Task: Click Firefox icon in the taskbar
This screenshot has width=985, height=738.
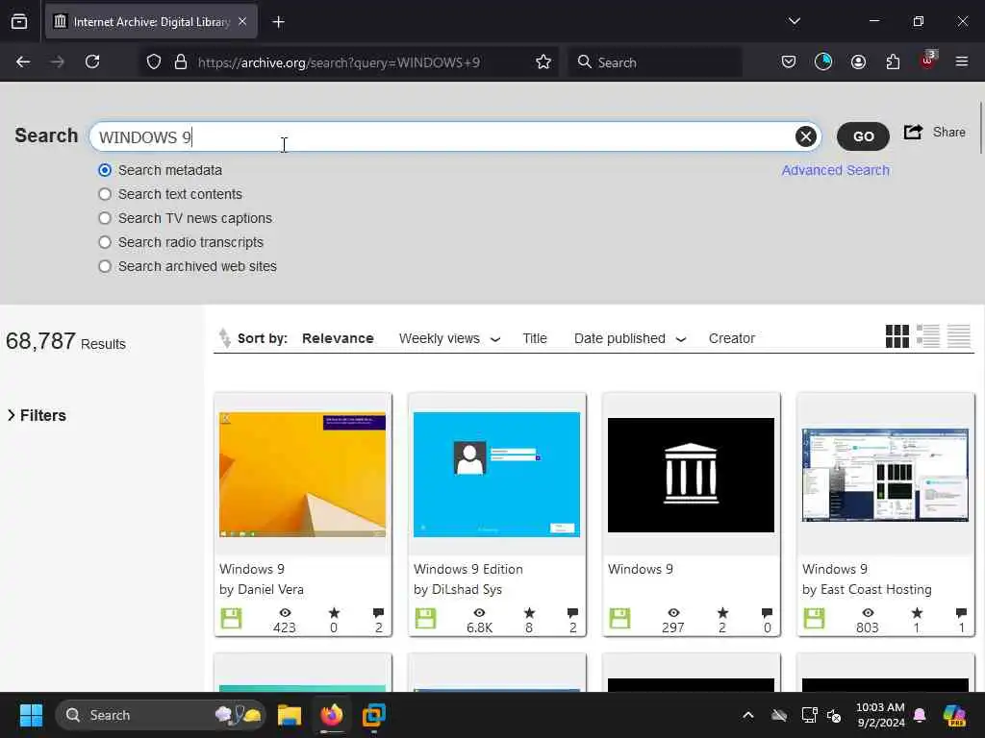Action: coord(332,715)
